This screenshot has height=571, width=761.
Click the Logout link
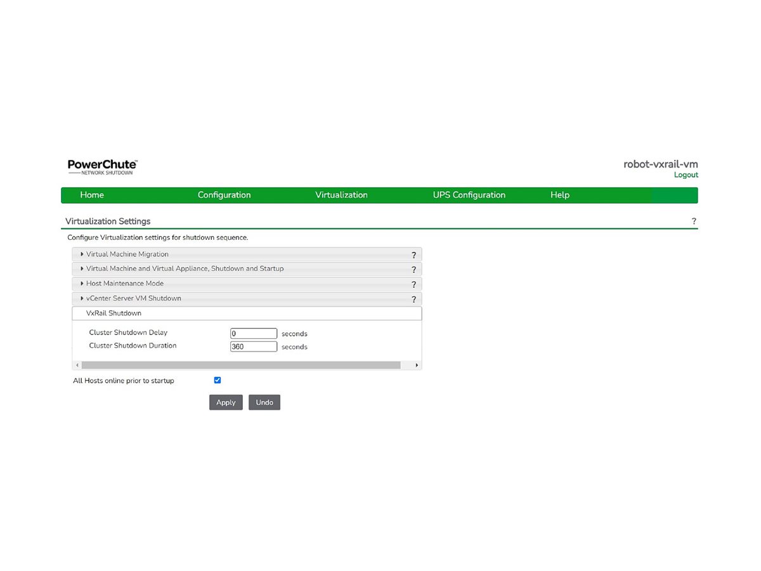[686, 175]
